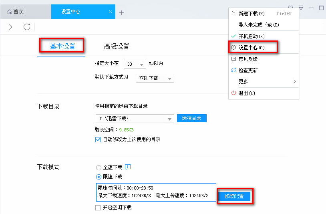Close the 设置中心 tab
326x214 pixels.
pyautogui.click(x=110, y=12)
